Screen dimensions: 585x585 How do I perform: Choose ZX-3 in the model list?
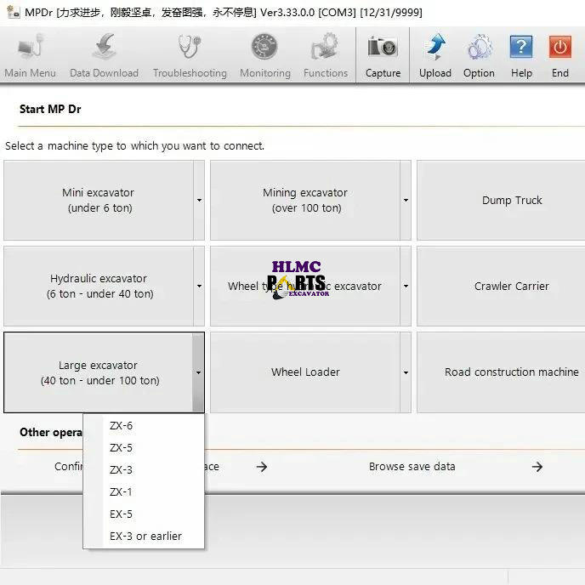click(x=122, y=470)
